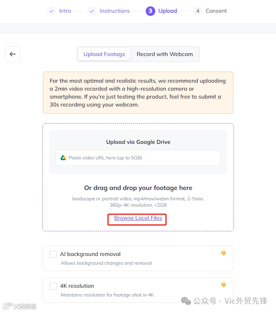Screen dimensions: 276x312
Task: Enable the AI background removal checkbox
Action: (x=53, y=254)
